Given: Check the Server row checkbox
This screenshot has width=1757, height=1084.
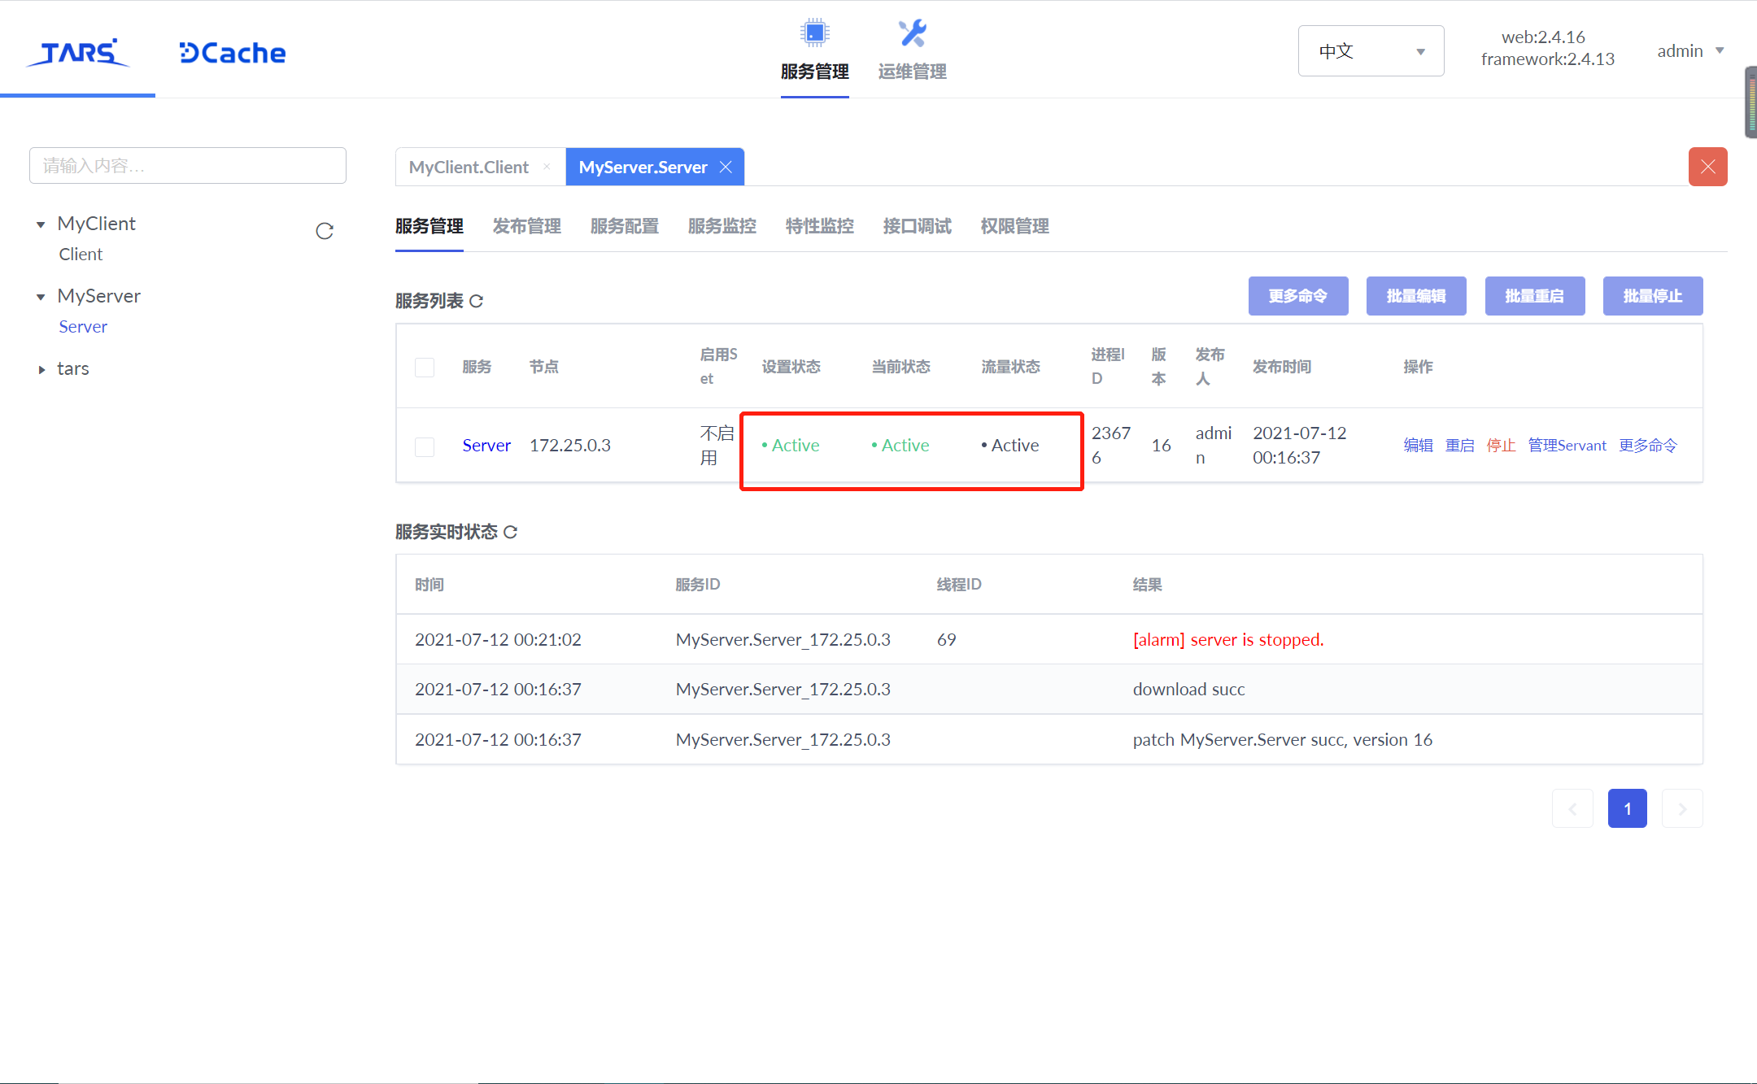Looking at the screenshot, I should click(x=424, y=446).
